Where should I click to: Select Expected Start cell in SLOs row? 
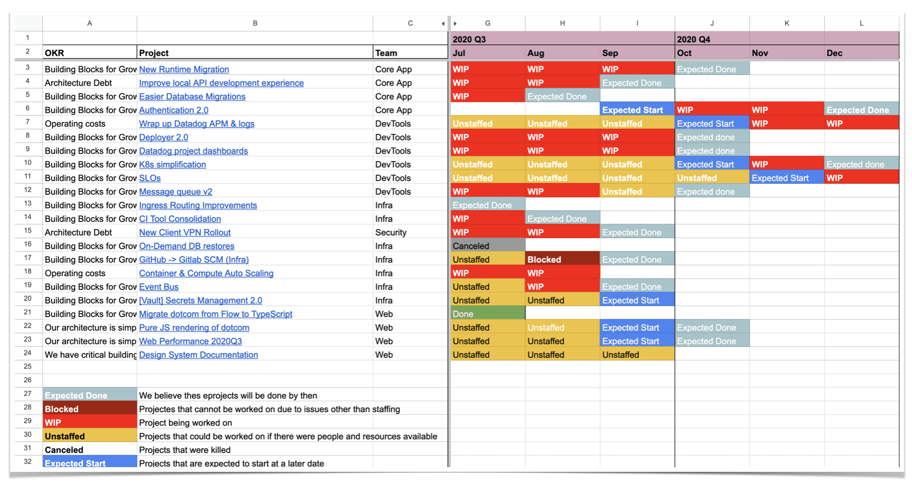(786, 177)
